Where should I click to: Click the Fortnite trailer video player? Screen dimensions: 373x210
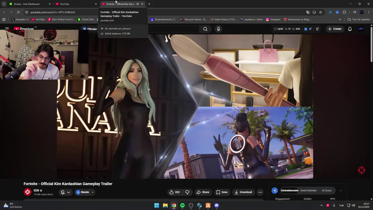click(x=185, y=106)
